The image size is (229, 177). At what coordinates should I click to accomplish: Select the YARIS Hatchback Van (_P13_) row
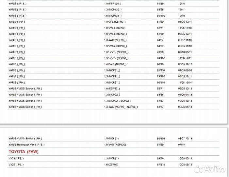tap(26, 145)
